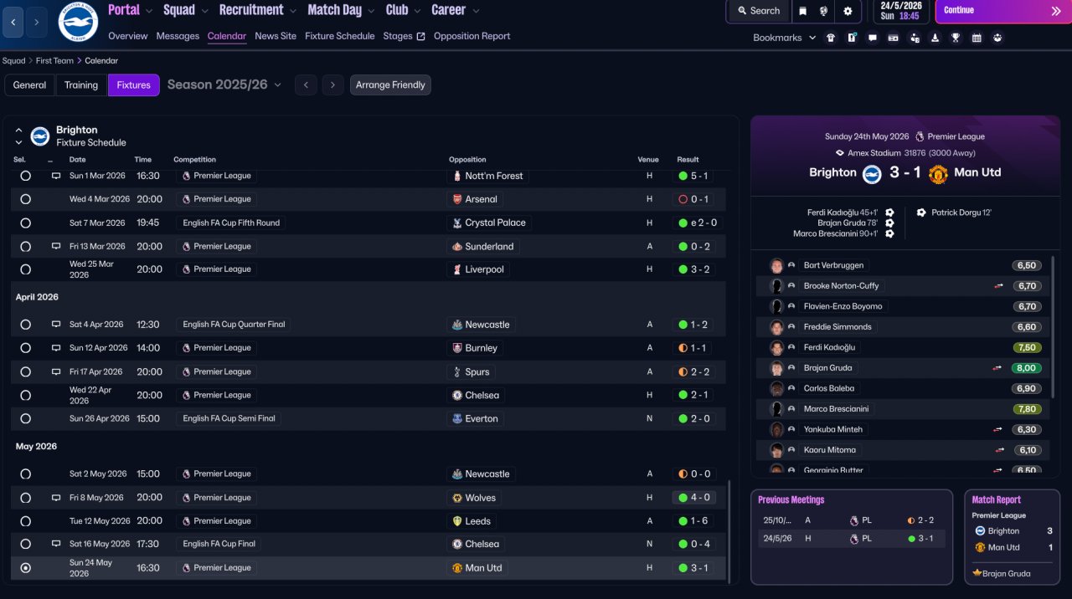Click the TV icon on the Spurs row
1072x599 pixels.
(56, 371)
